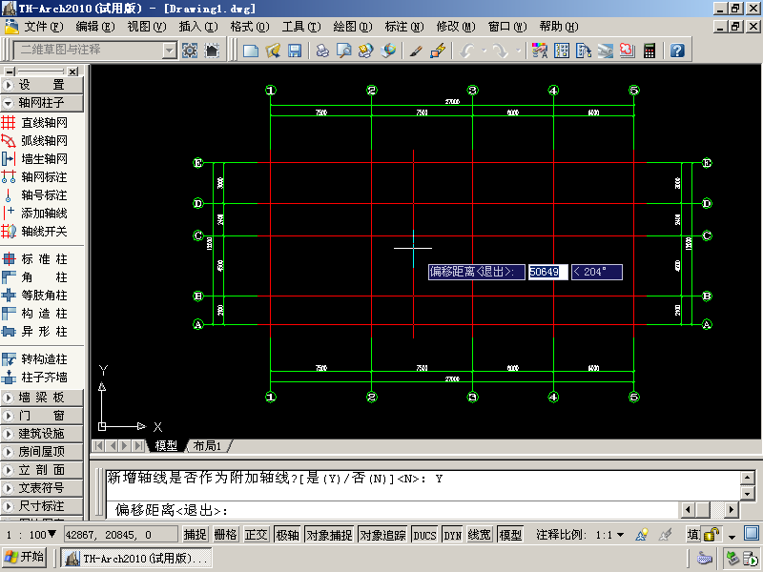The height and width of the screenshot is (572, 763).
Task: Toggle 对象追踪 object tracking
Action: [x=382, y=535]
